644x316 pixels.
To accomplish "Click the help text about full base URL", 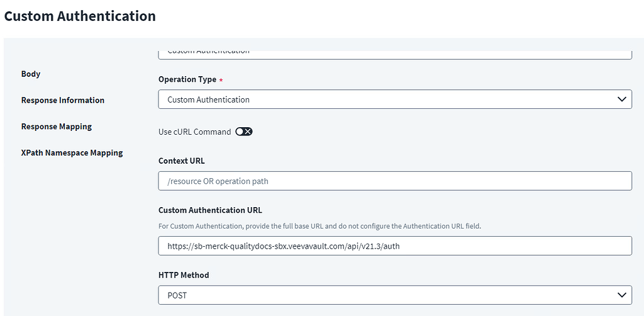I will point(319,226).
